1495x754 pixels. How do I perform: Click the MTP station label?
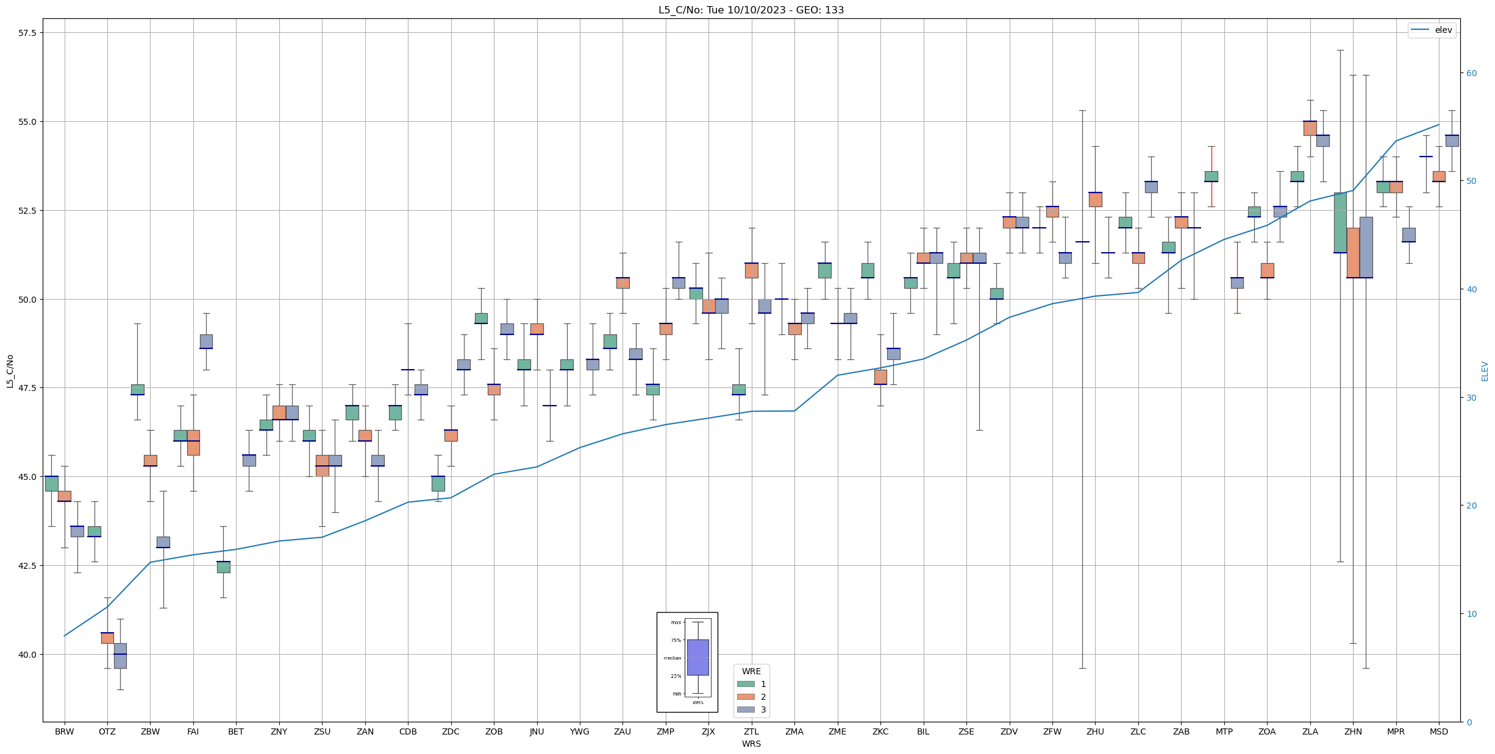coord(1224,731)
